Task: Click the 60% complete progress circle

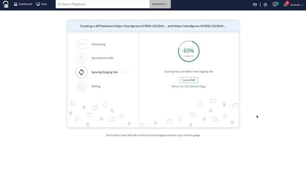Action: pyautogui.click(x=189, y=51)
